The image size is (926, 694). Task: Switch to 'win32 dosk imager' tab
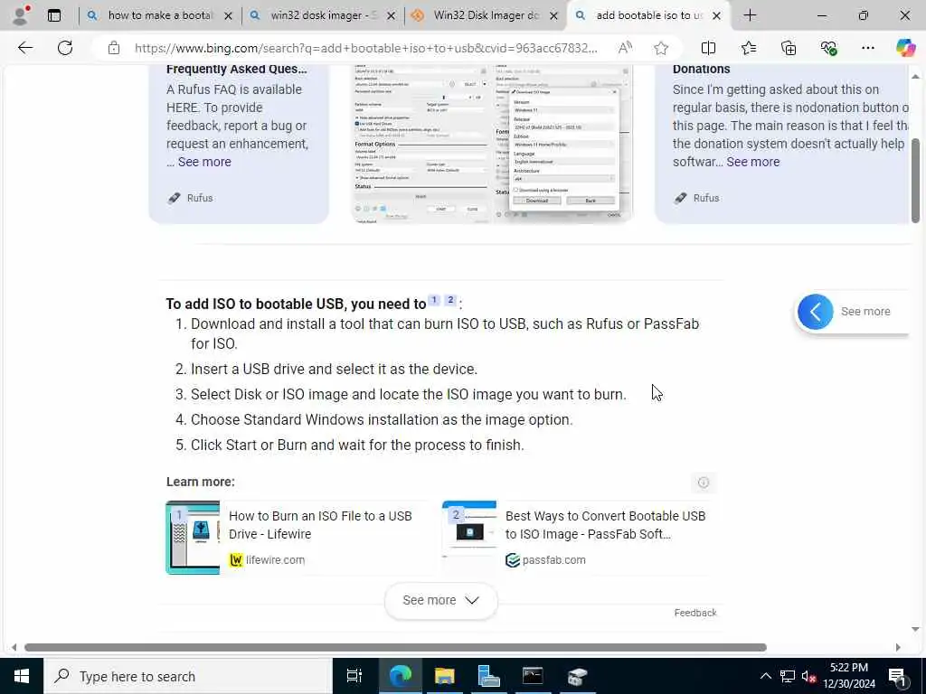pyautogui.click(x=322, y=15)
